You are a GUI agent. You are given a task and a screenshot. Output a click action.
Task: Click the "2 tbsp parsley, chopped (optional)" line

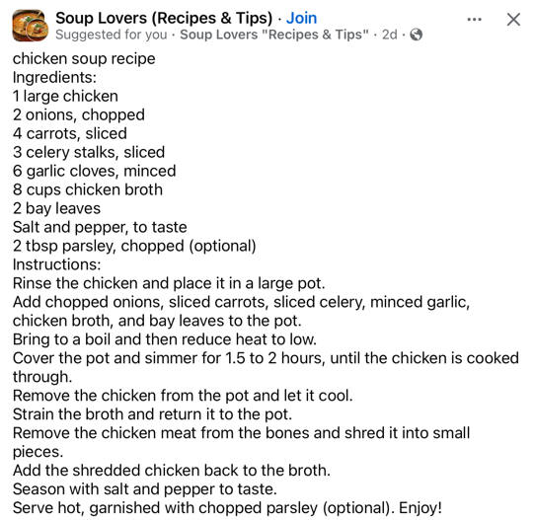[134, 247]
